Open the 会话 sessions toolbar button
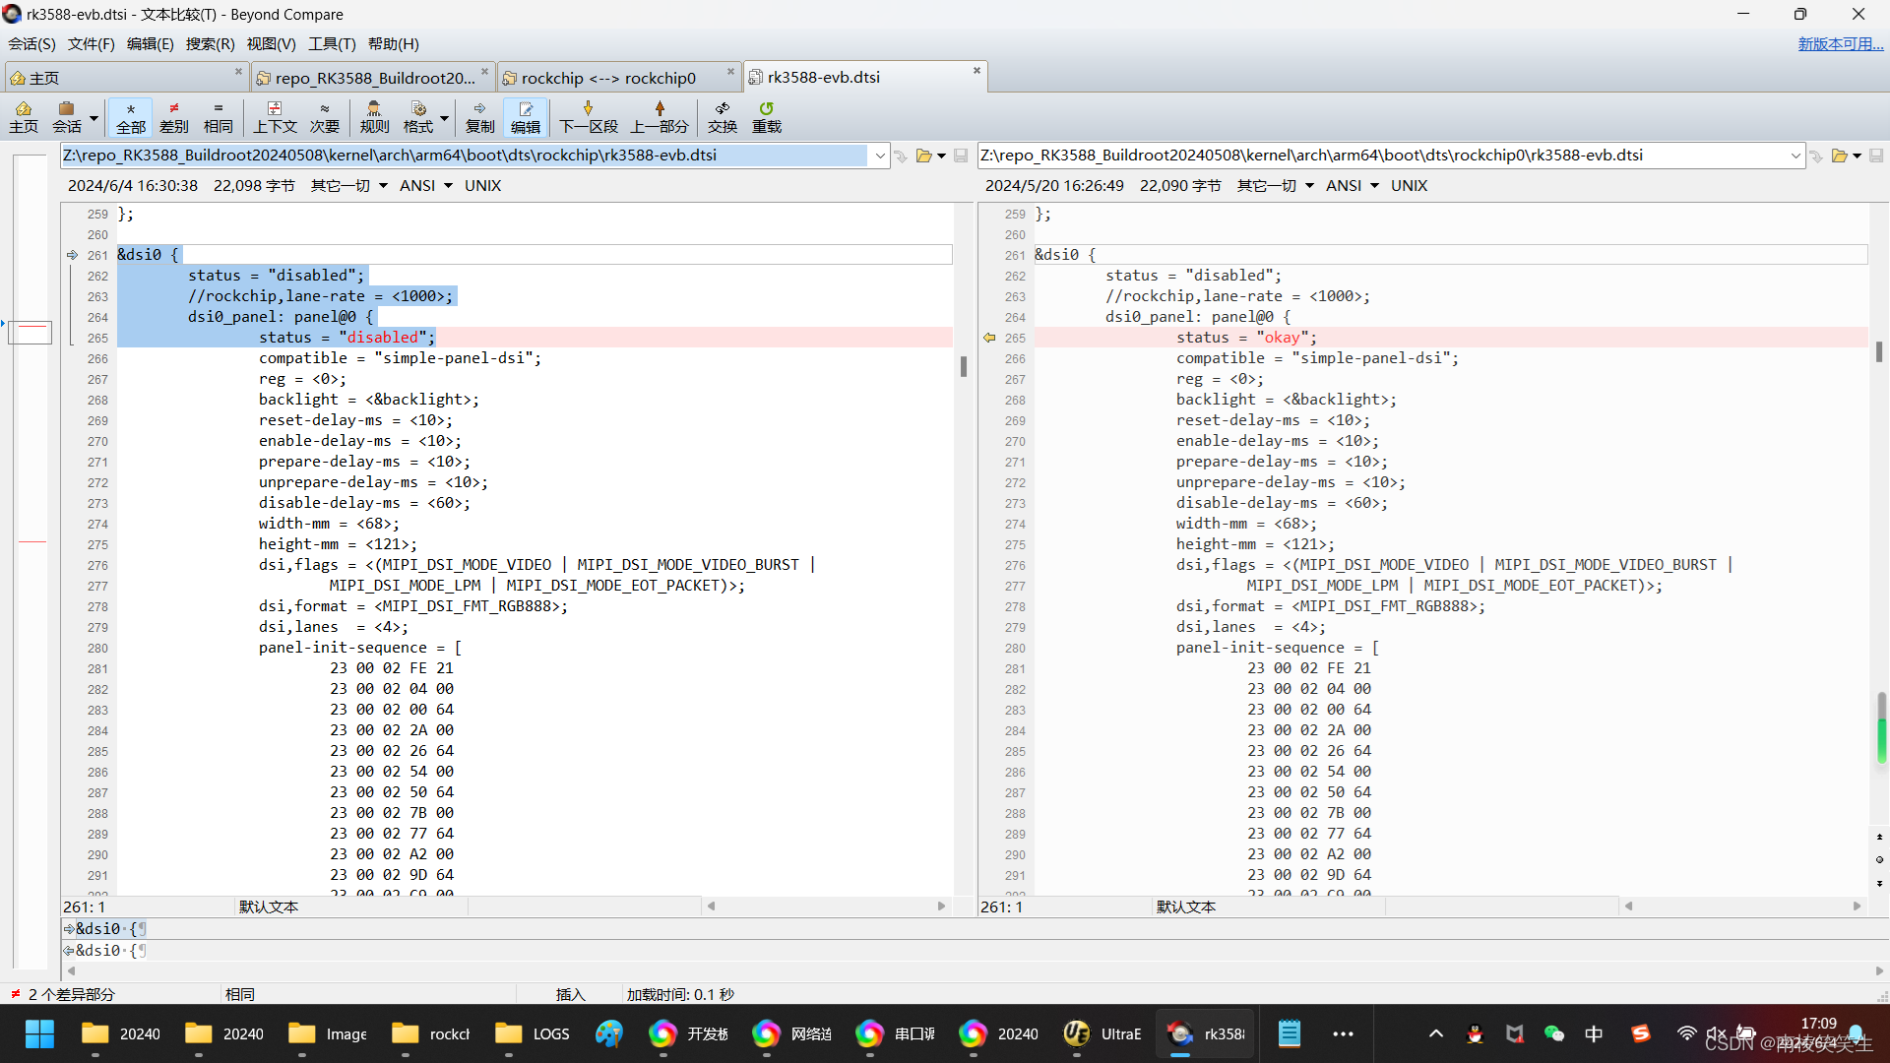Viewport: 1890px width, 1063px height. coord(67,116)
